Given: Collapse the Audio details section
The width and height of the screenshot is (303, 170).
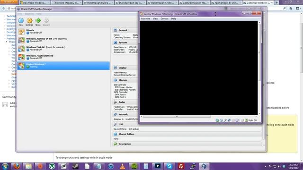Looking at the screenshot, I should [x=122, y=102].
